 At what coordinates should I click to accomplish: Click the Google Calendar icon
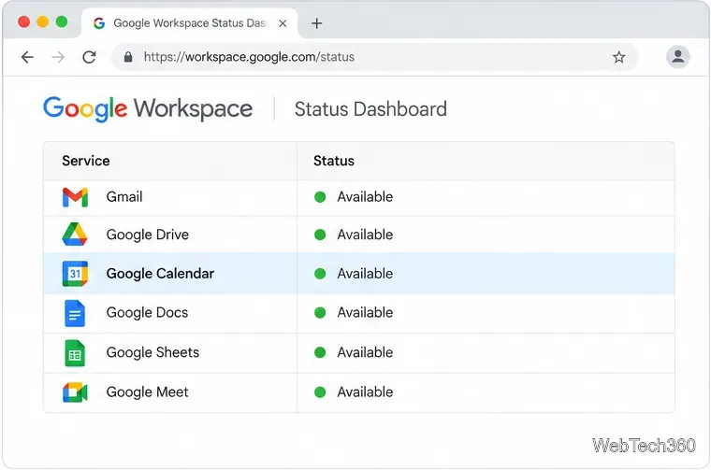75,274
